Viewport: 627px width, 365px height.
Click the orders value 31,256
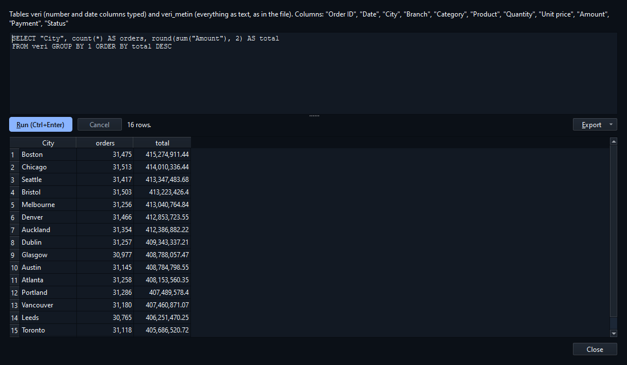pos(105,205)
